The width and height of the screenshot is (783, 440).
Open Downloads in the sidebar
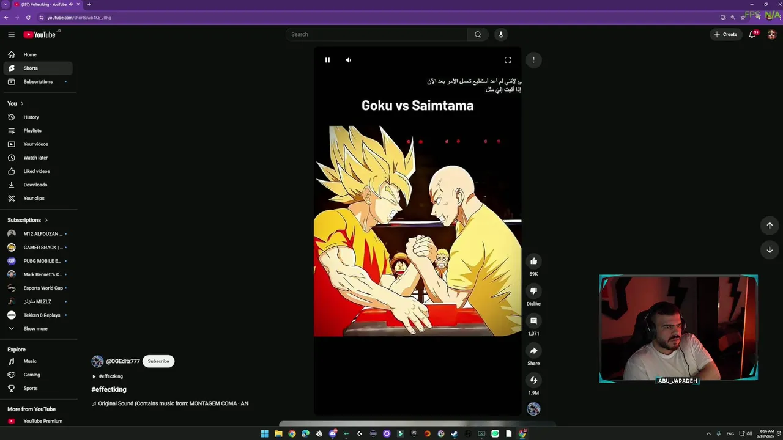click(x=38, y=185)
